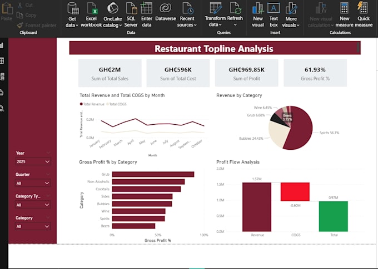Expand the Get data dropdown arrow
The image size is (378, 269).
click(77, 26)
